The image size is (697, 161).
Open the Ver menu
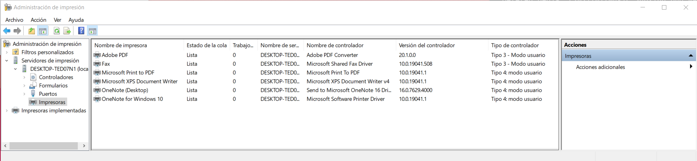pyautogui.click(x=57, y=20)
